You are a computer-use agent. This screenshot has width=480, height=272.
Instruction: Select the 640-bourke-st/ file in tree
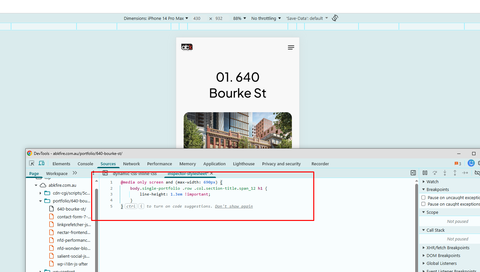71,209
